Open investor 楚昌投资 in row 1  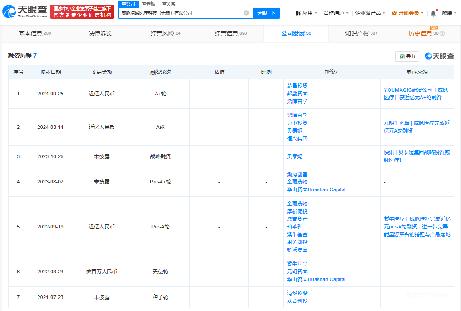(297, 86)
